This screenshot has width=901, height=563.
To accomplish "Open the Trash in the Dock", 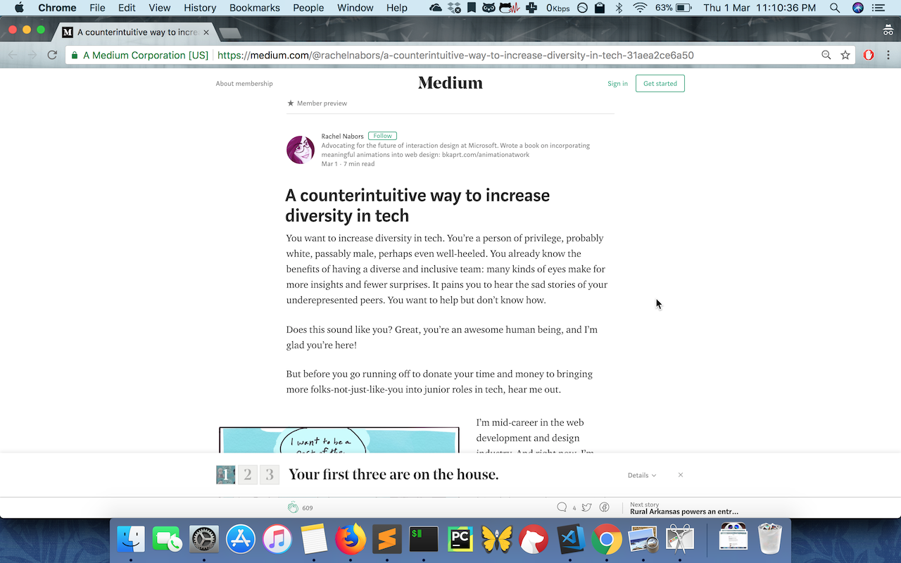I will coord(770,538).
